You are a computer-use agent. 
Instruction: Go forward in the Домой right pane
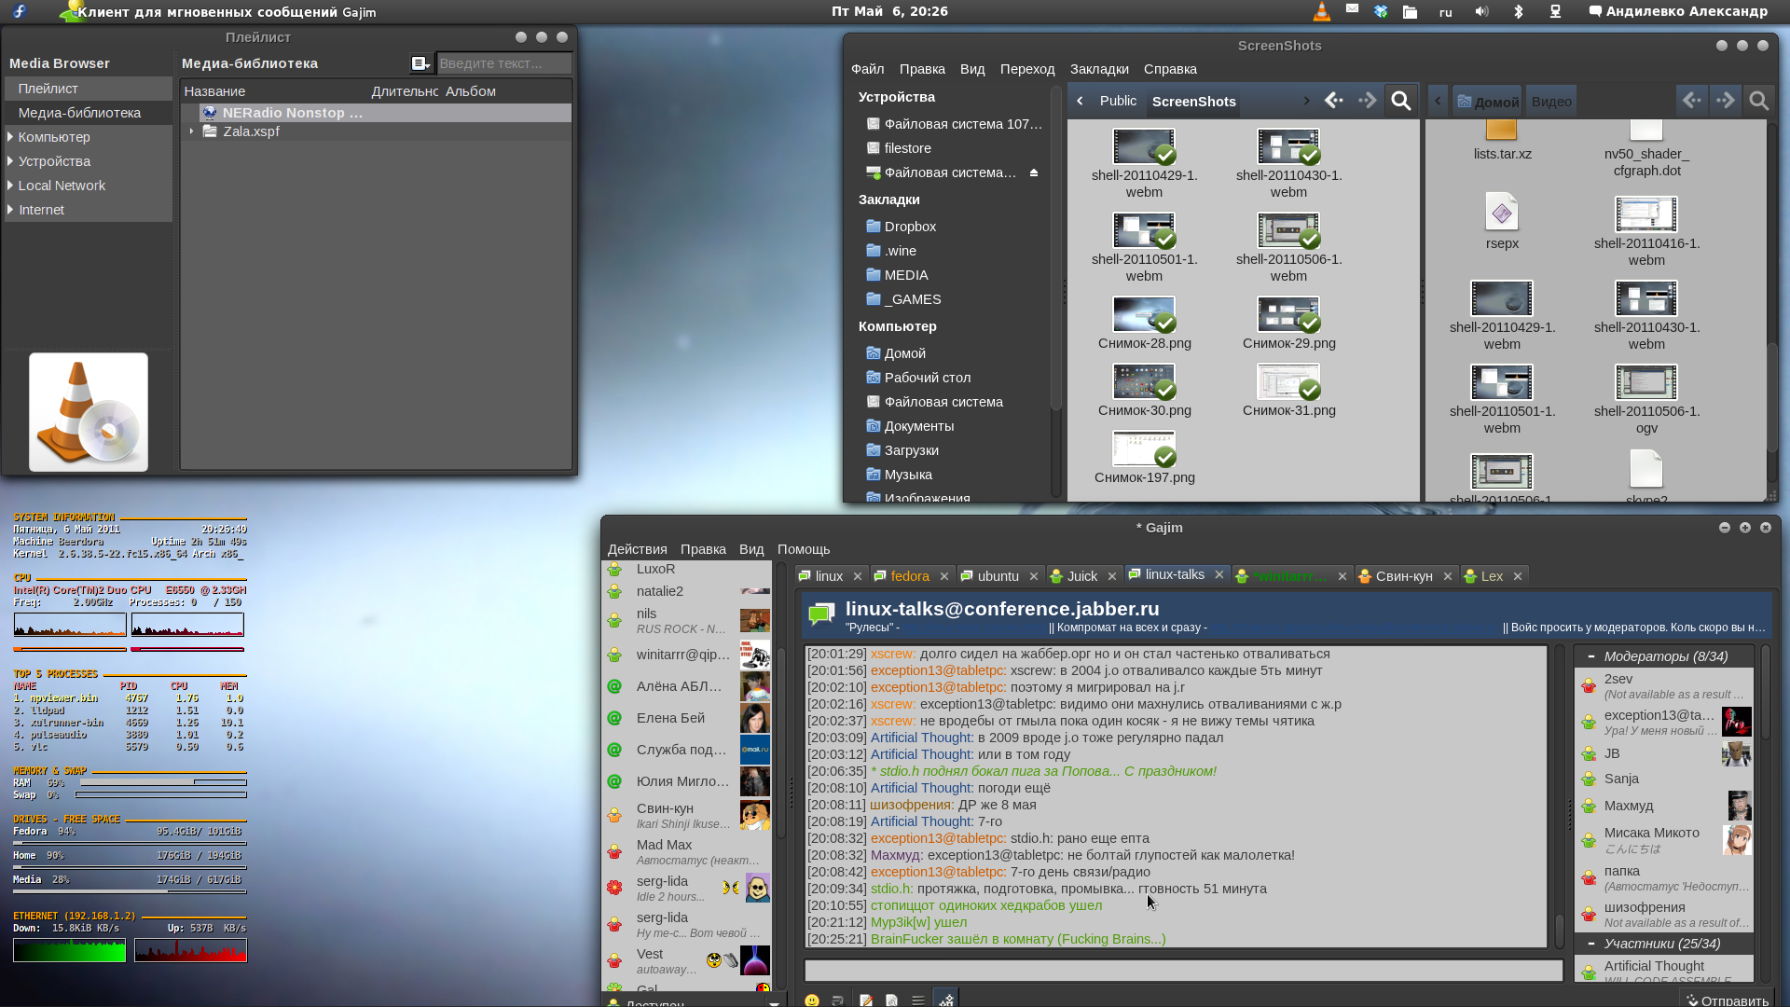pos(1726,101)
